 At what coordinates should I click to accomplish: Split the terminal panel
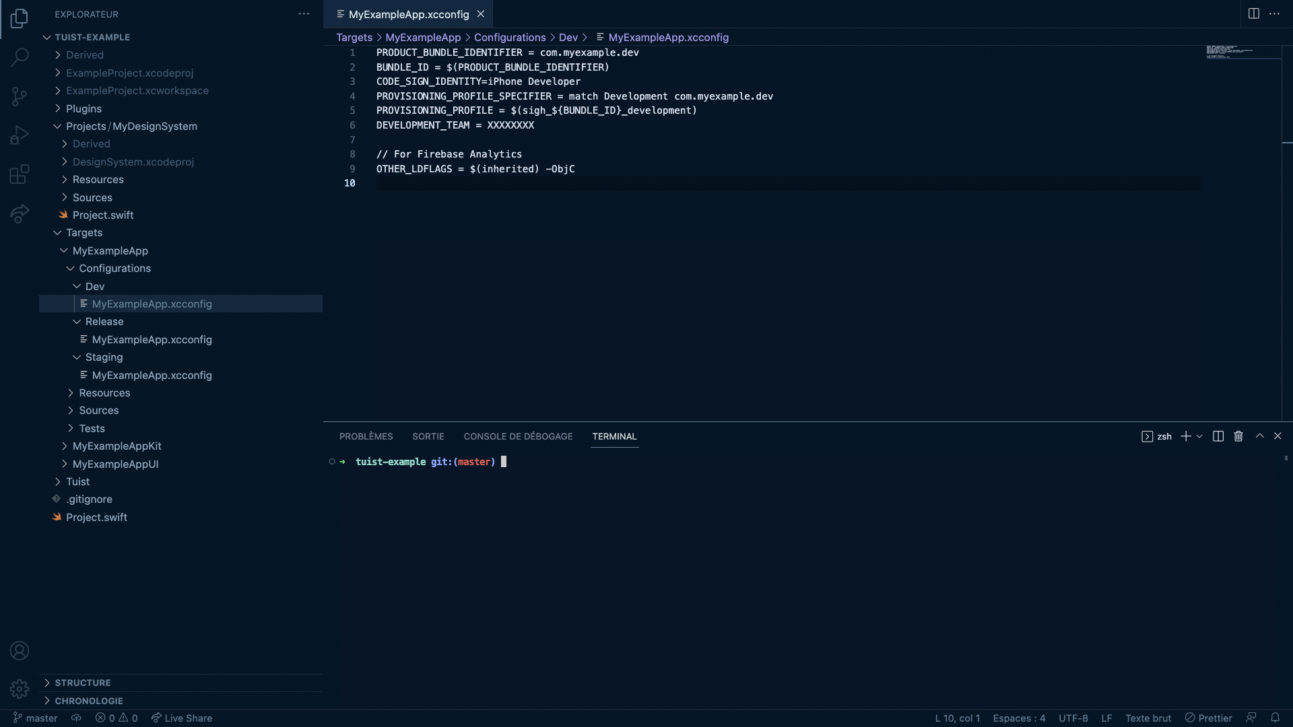click(x=1218, y=436)
